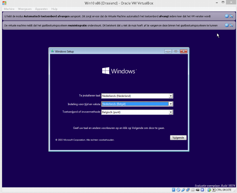The height and width of the screenshot is (193, 237).
Task: Click the Evaluatie-exemplaar Build 10074 text
Action: [215, 186]
